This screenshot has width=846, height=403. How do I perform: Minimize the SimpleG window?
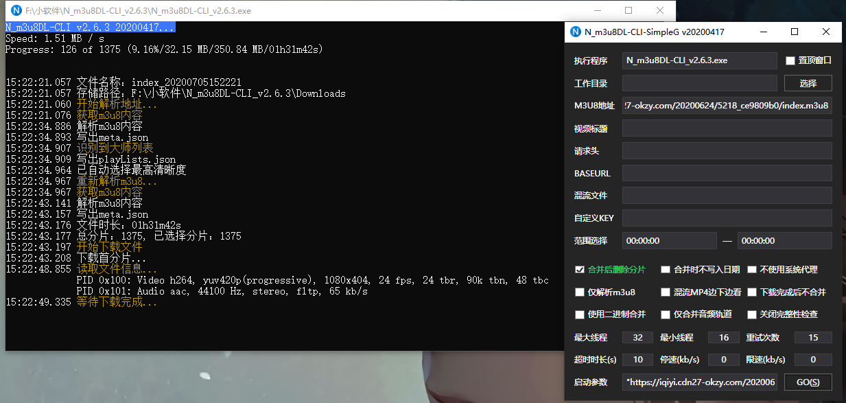pos(763,32)
